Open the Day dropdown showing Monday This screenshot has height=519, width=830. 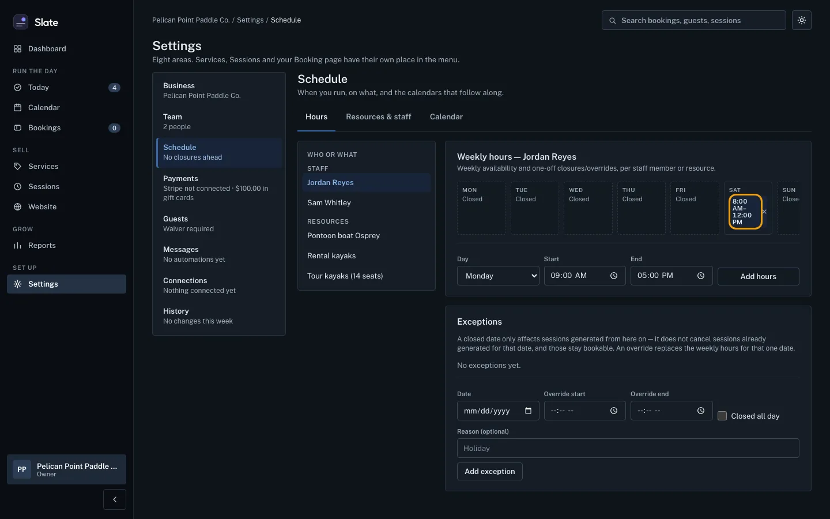tap(498, 276)
